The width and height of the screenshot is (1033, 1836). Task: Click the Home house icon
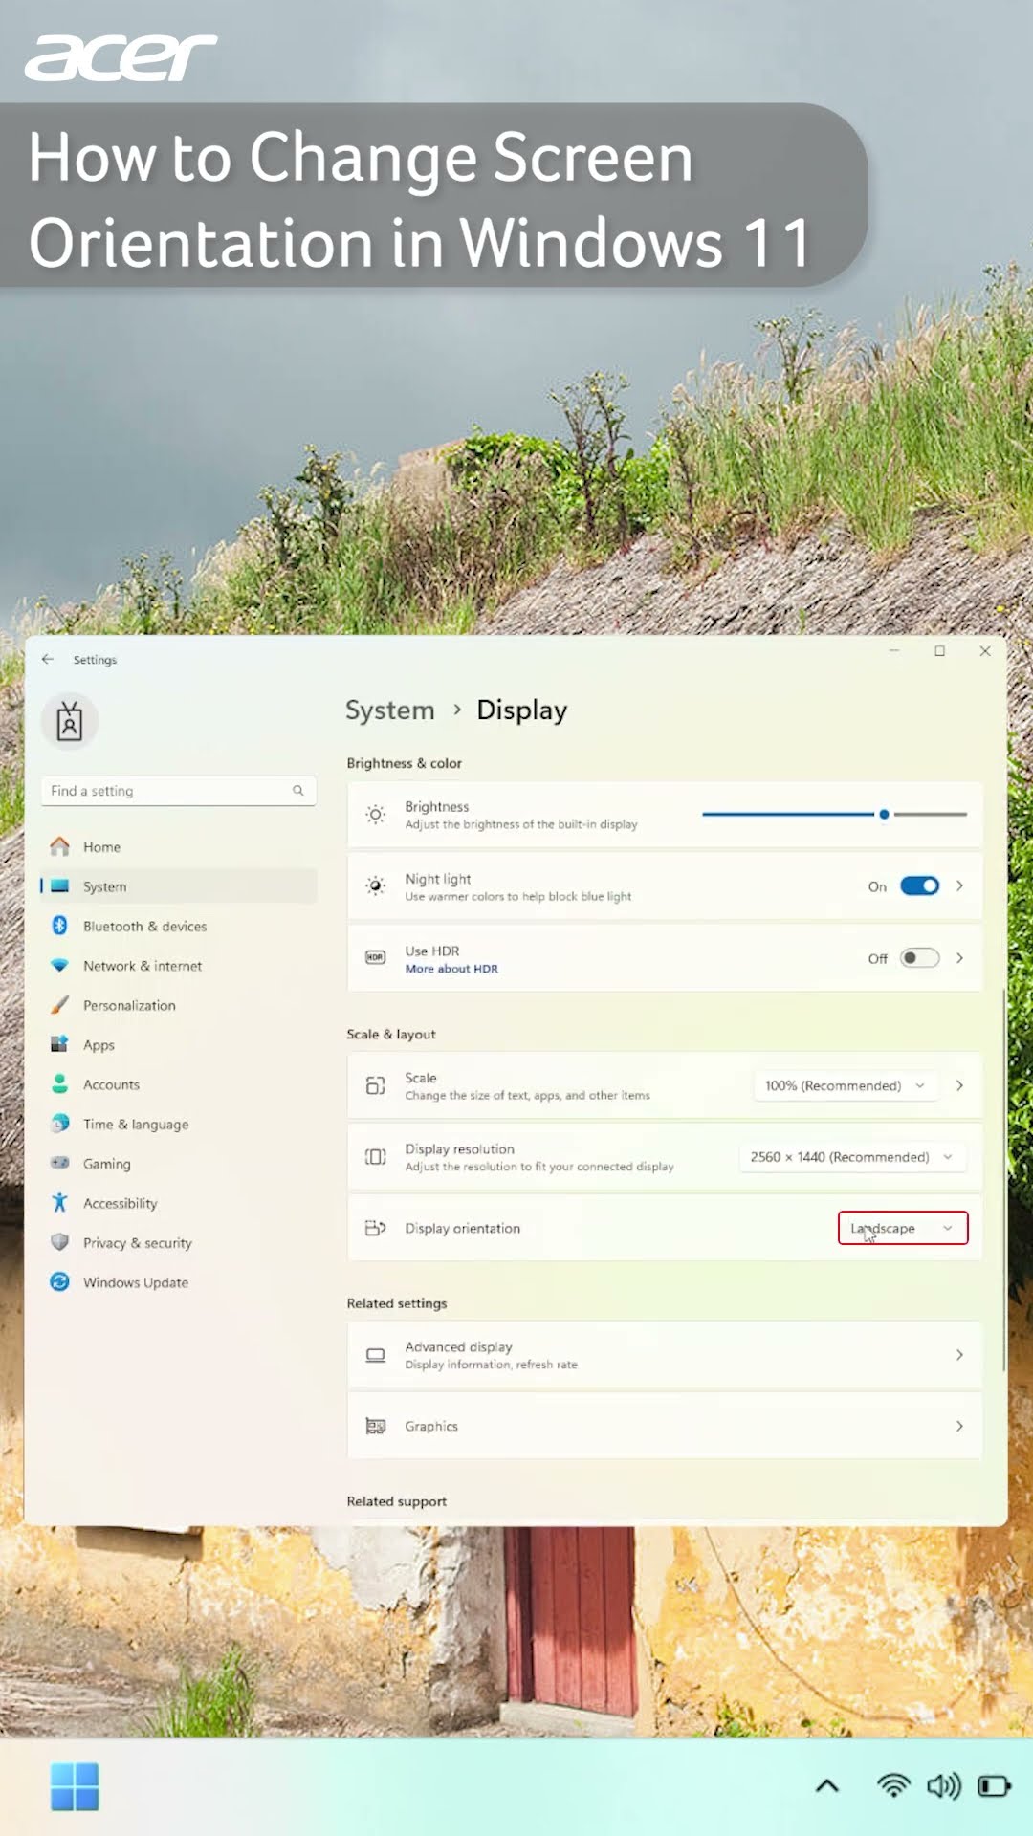tap(59, 846)
